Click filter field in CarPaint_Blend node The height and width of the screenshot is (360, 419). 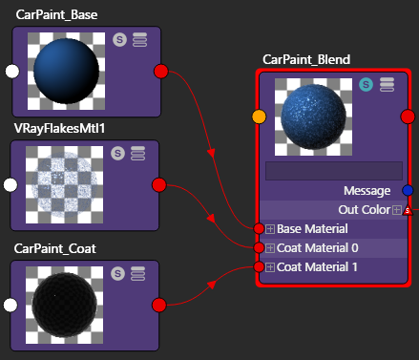(334, 171)
